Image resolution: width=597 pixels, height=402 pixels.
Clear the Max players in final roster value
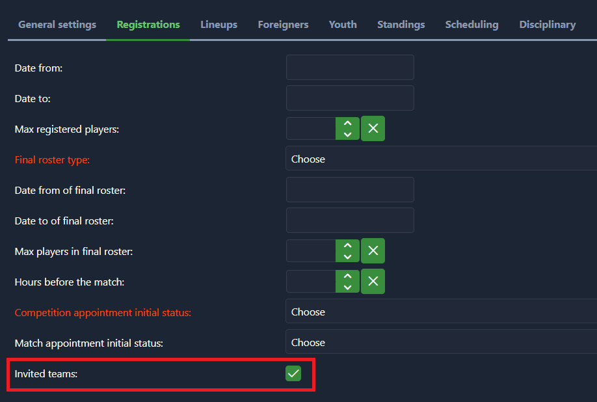tap(373, 251)
